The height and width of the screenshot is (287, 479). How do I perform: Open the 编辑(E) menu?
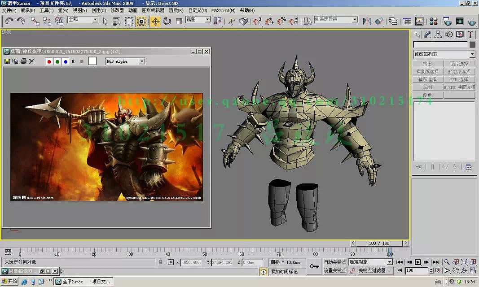pyautogui.click(x=28, y=10)
